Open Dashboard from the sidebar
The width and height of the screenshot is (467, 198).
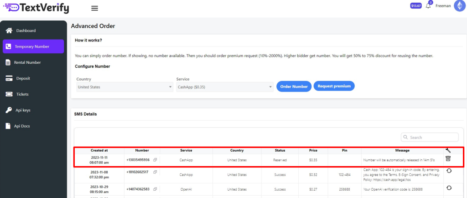(26, 30)
